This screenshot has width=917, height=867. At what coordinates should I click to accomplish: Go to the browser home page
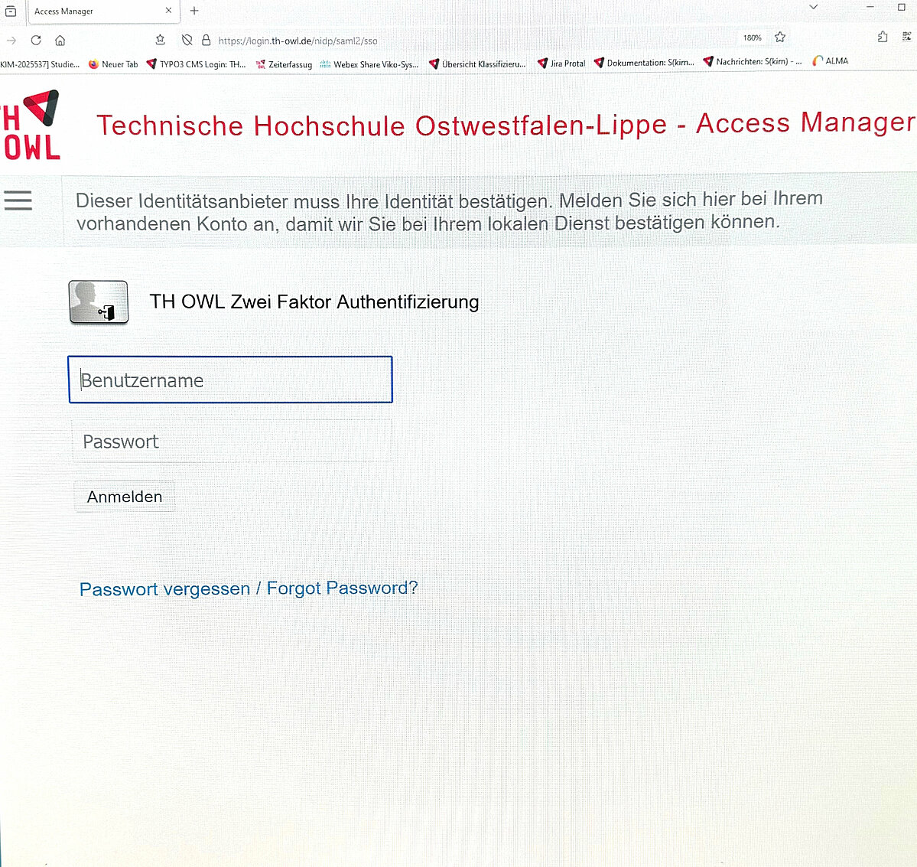[60, 41]
